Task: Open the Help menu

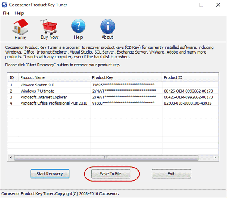Action: click(x=19, y=13)
